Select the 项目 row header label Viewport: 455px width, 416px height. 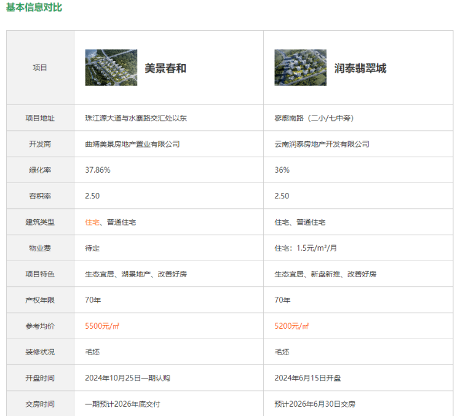point(40,68)
